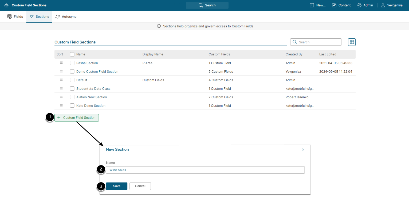
Task: Click the column layout icon beside search
Action: pos(352,42)
